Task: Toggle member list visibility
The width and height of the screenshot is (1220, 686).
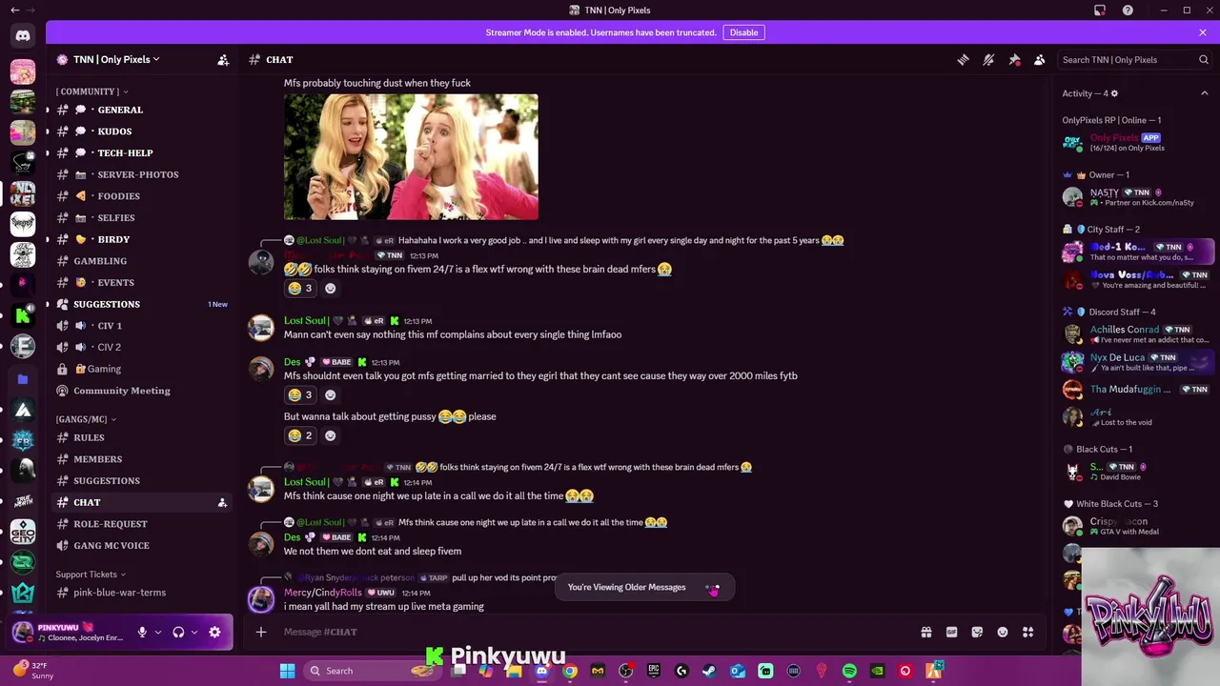Action: [1040, 59]
